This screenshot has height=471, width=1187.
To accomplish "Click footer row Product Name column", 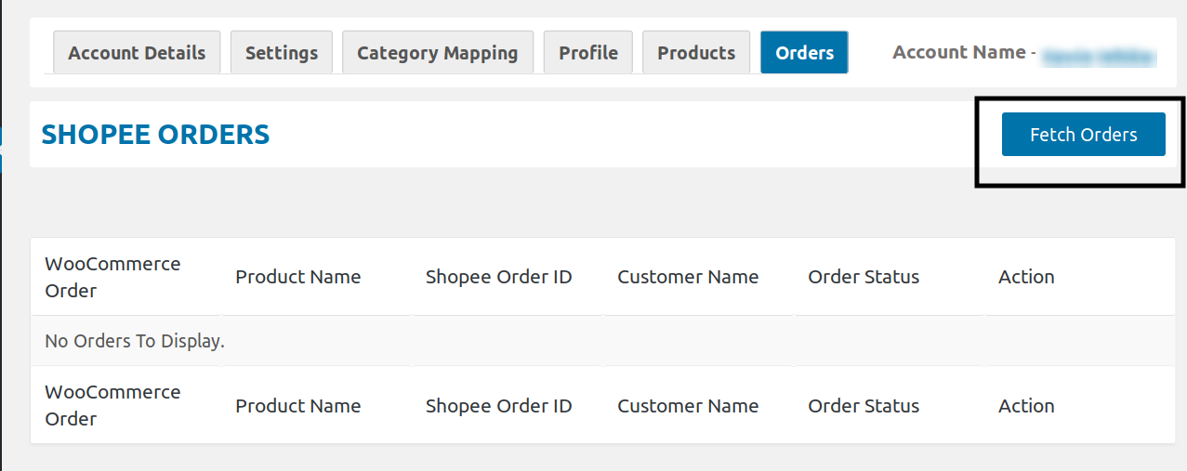I will 297,406.
